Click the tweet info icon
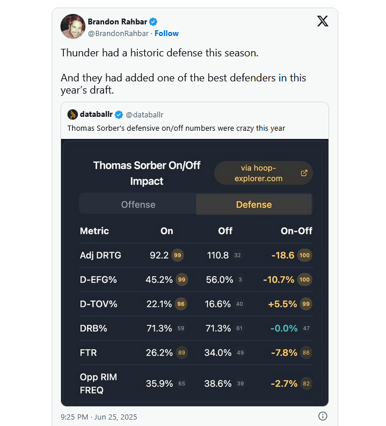This screenshot has height=426, width=386. tap(323, 416)
